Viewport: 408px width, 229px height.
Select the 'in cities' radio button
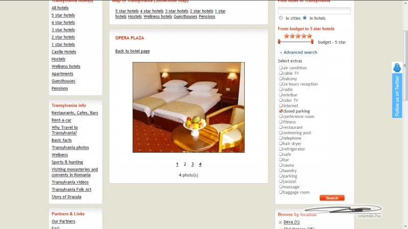tap(281, 18)
